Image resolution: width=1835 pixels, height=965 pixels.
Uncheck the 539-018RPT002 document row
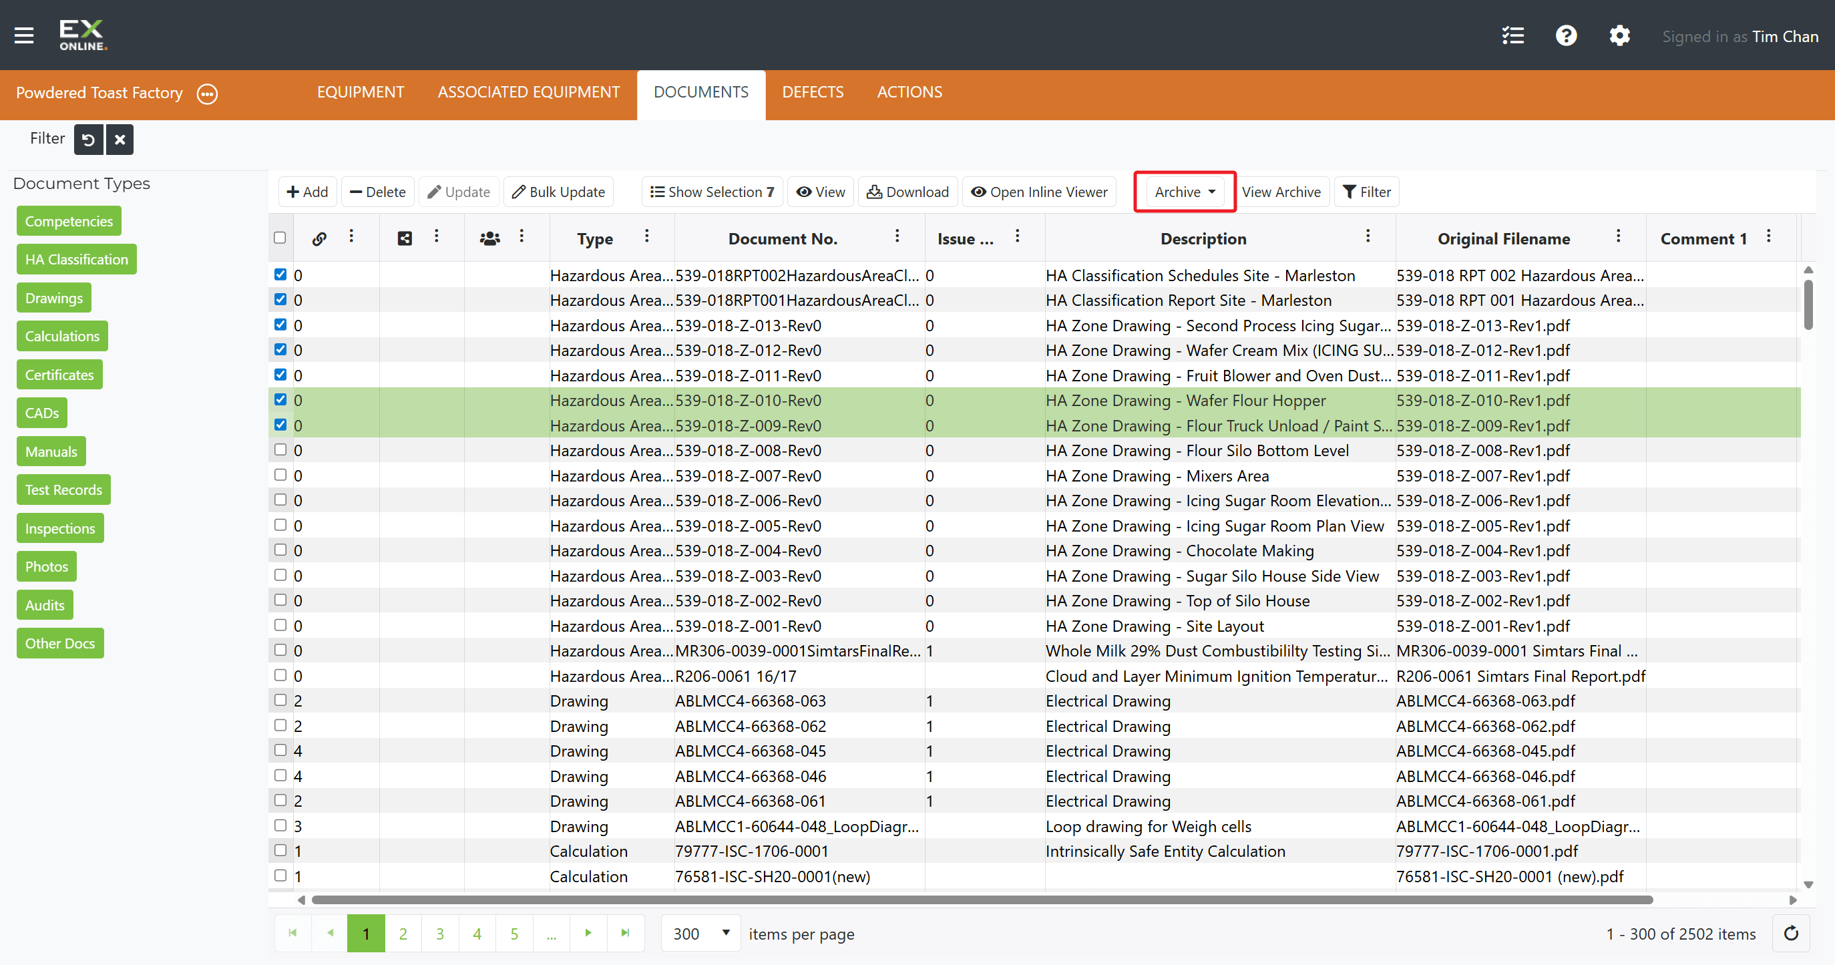(280, 275)
